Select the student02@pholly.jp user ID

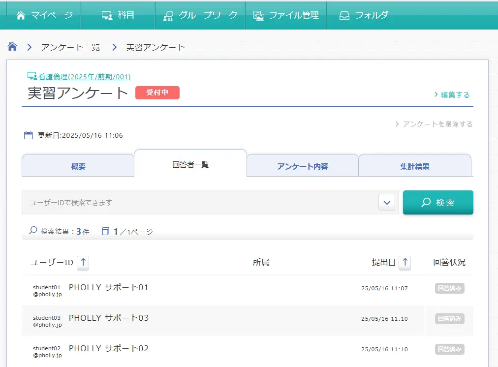point(47,352)
